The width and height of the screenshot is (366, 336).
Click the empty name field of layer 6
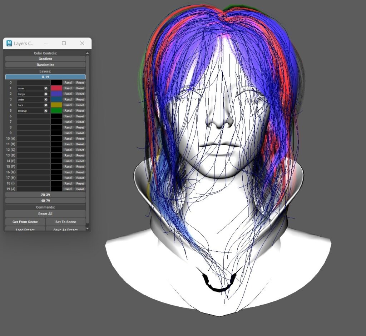(32, 116)
